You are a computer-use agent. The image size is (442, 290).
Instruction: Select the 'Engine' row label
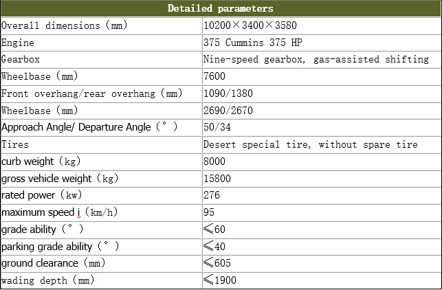(x=18, y=43)
